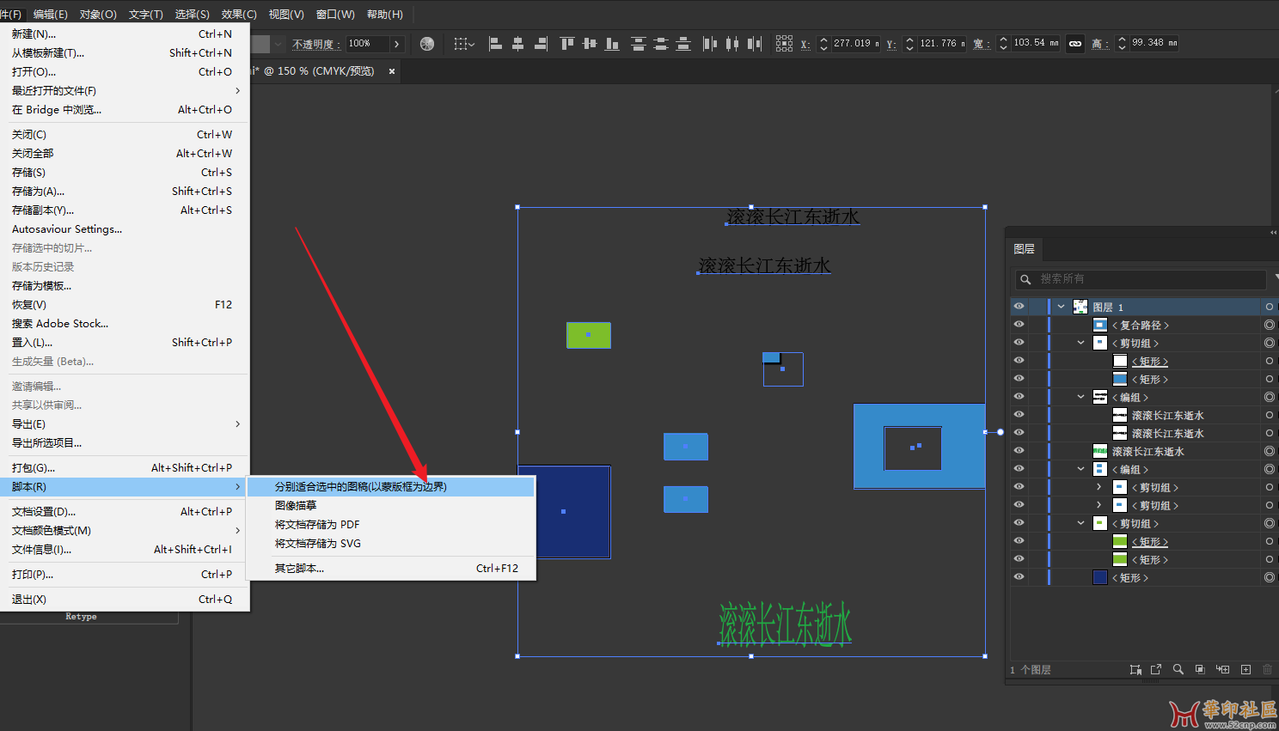This screenshot has height=731, width=1279.
Task: Toggle eye of white underlined 矩形 row
Action: (1019, 361)
